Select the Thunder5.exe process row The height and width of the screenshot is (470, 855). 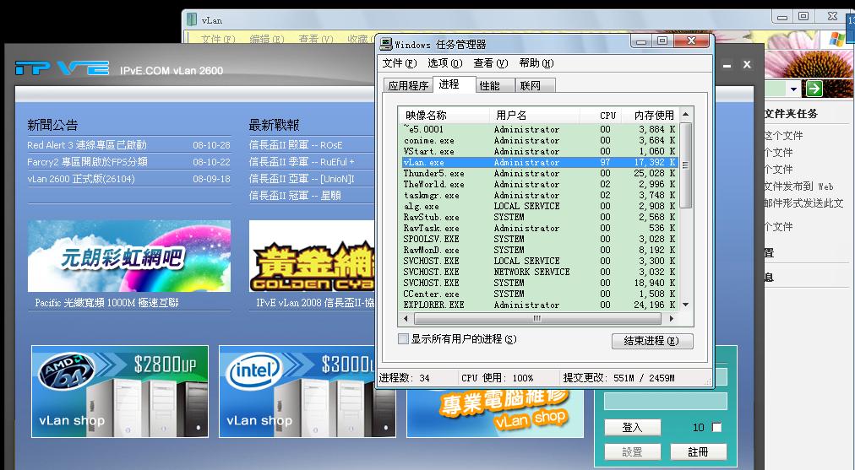tap(539, 173)
